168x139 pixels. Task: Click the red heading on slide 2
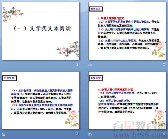111,18
